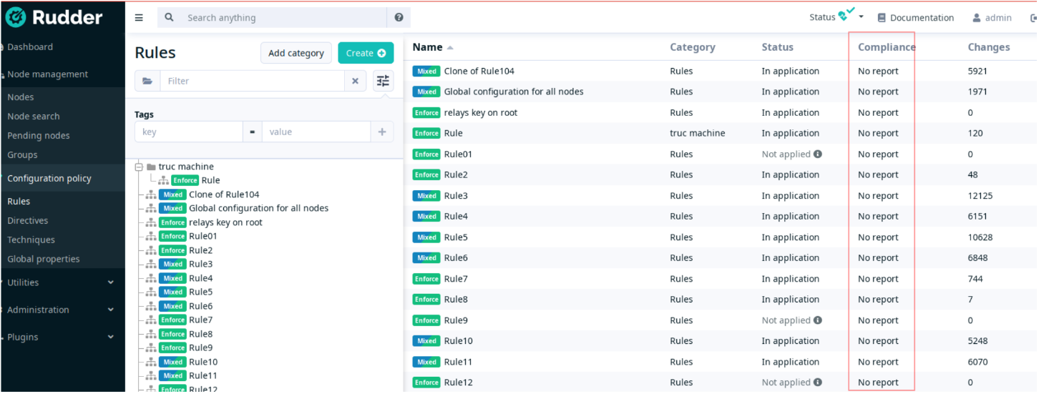1049x399 pixels.
Task: Collapse the truc machine category
Action: (140, 167)
